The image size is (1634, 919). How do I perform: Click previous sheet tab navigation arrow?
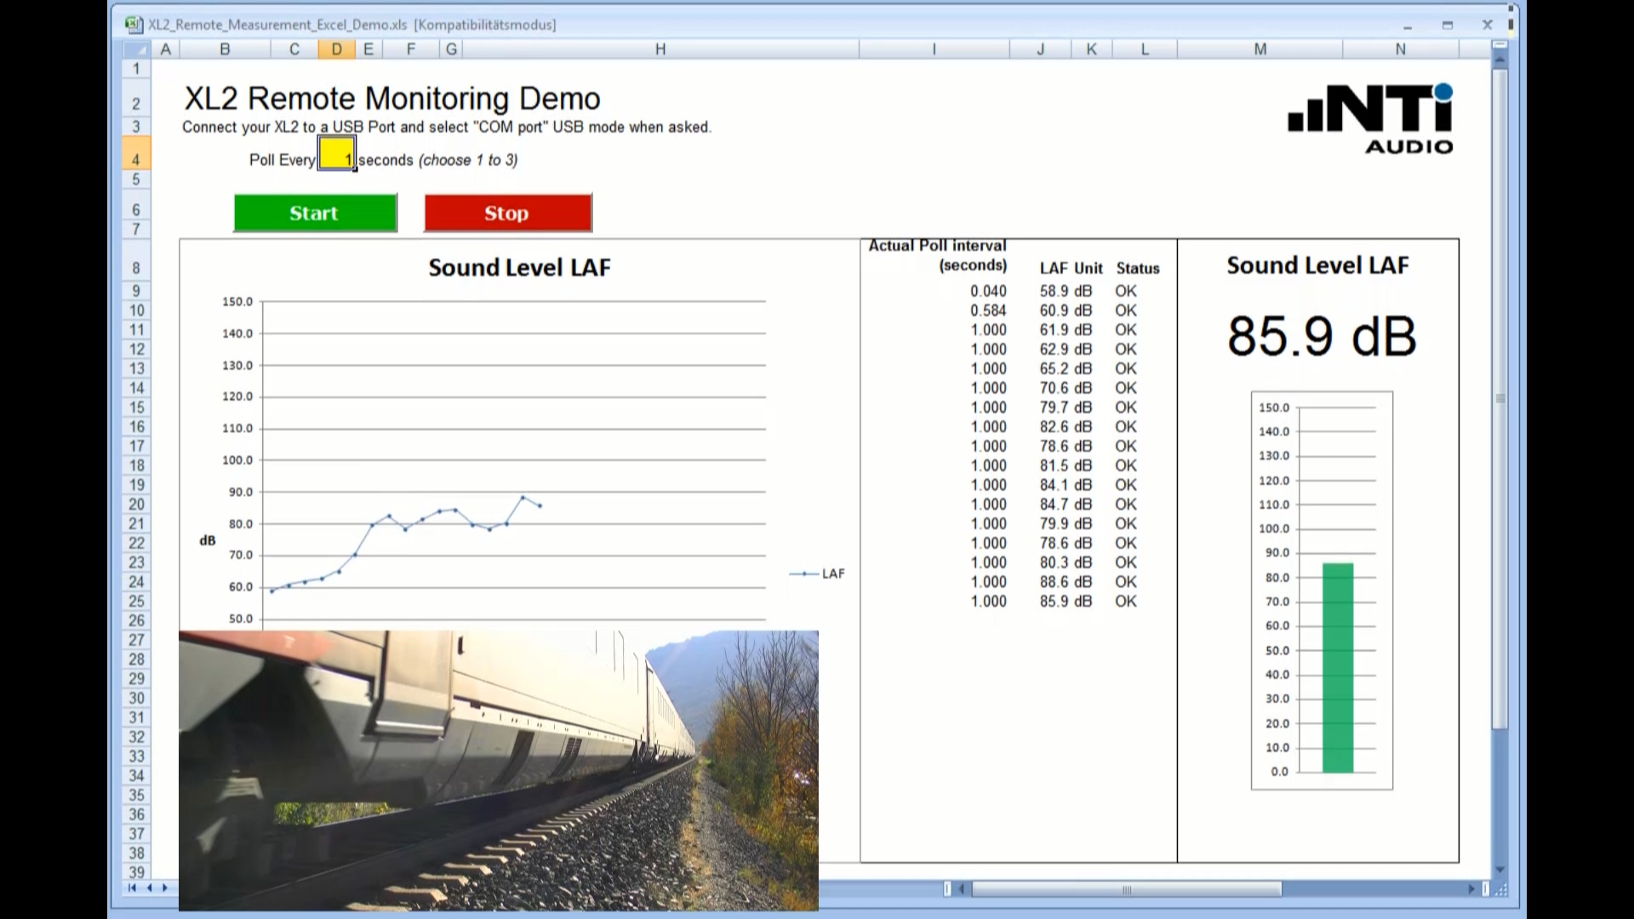pyautogui.click(x=150, y=888)
